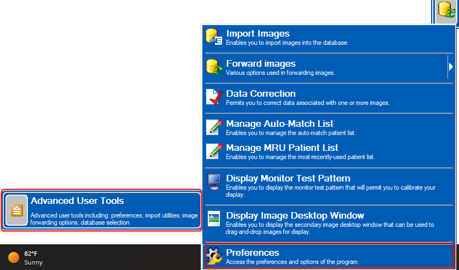Image resolution: width=459 pixels, height=270 pixels.
Task: Click the 'Advanced user tools including: preferences' description
Action: point(114,219)
